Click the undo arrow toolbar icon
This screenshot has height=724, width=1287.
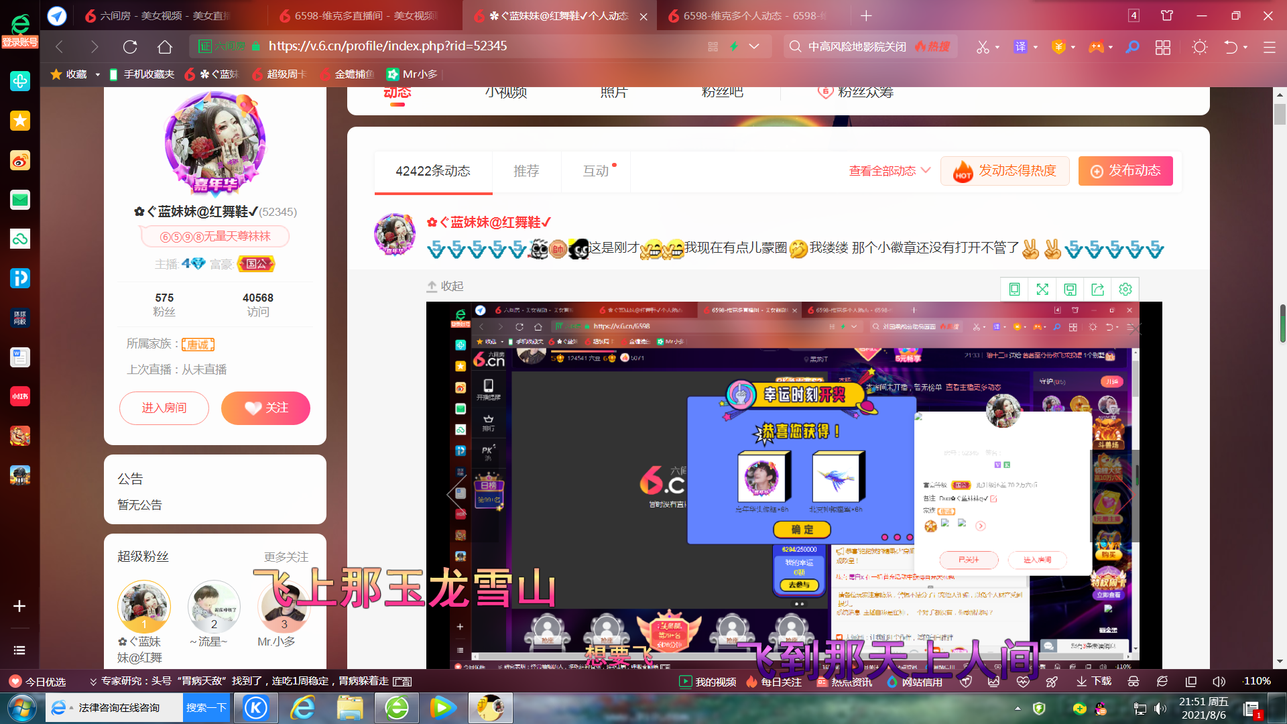coord(1231,47)
